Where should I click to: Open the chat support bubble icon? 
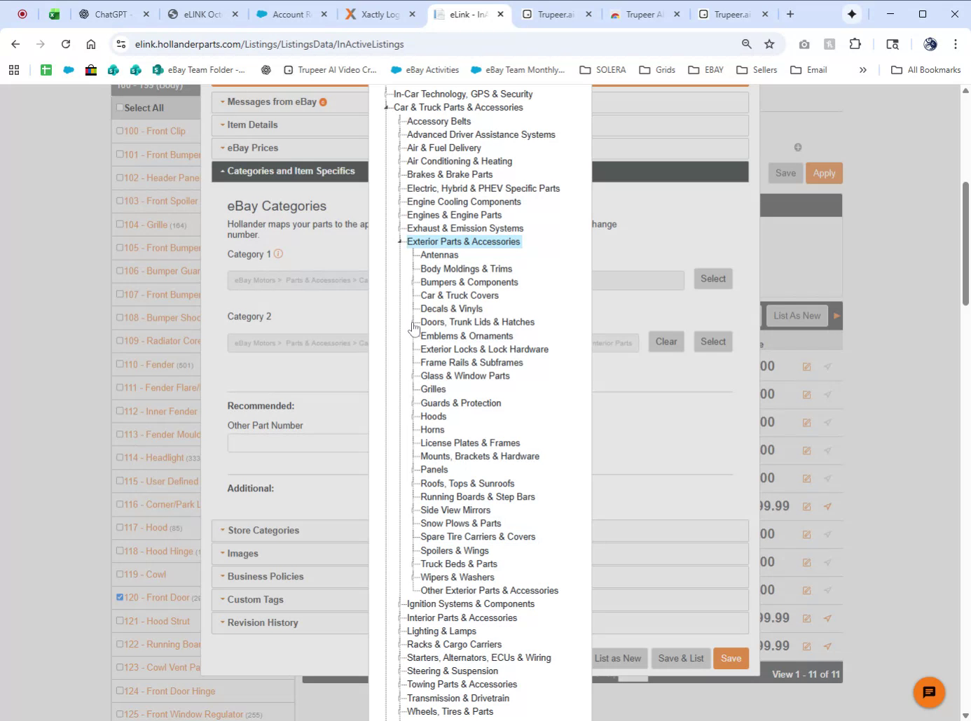tap(929, 692)
